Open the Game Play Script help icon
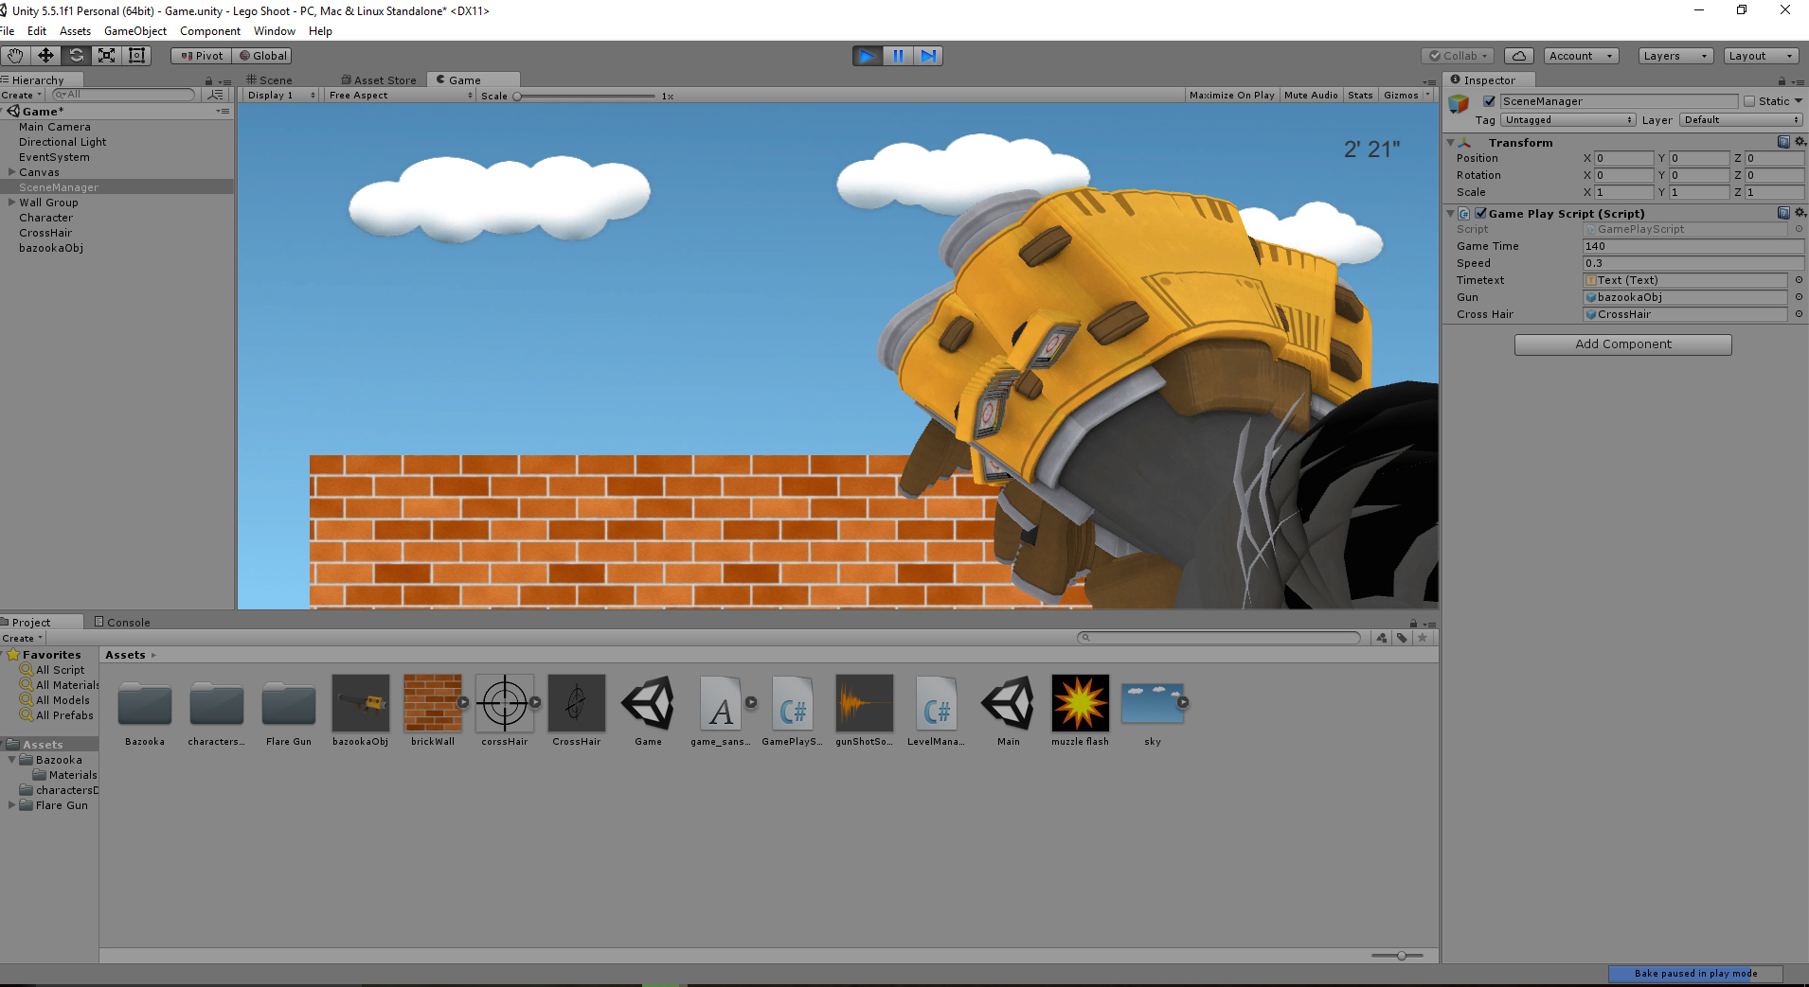The width and height of the screenshot is (1809, 987). pyautogui.click(x=1783, y=213)
